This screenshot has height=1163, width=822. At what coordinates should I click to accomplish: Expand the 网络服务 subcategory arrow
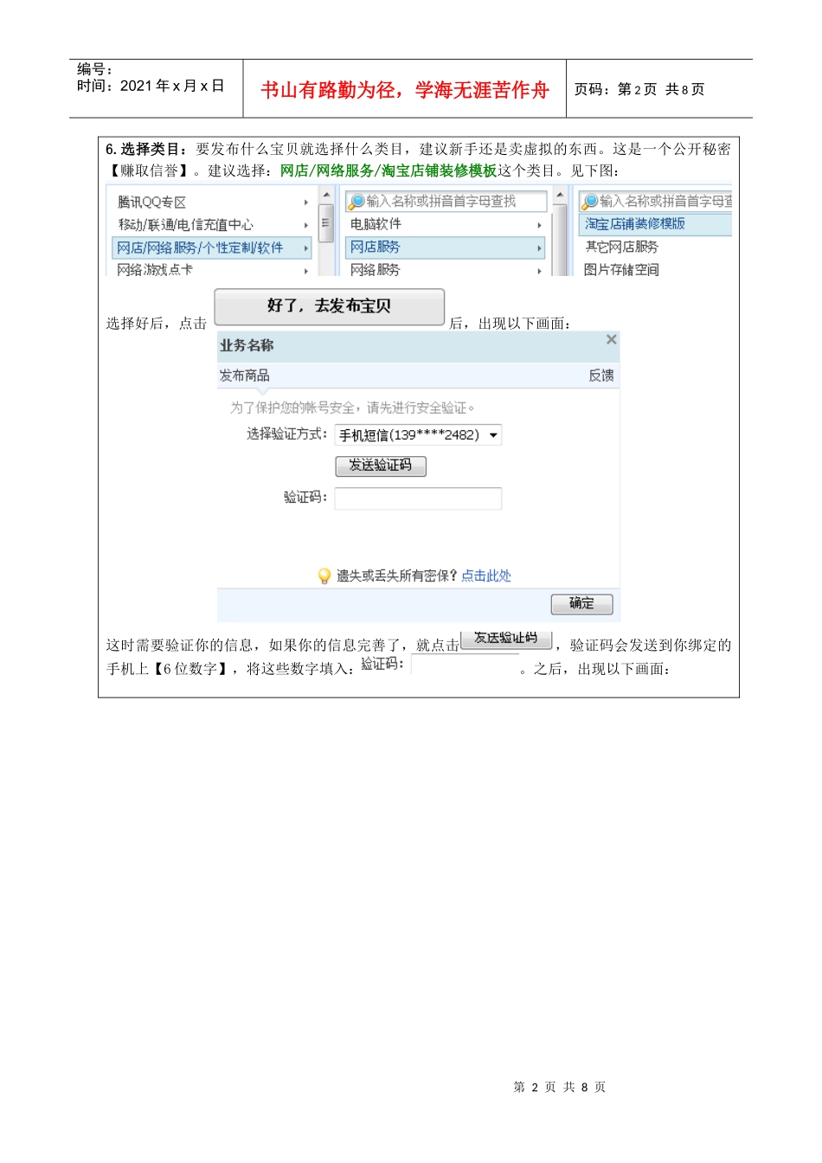(x=539, y=271)
